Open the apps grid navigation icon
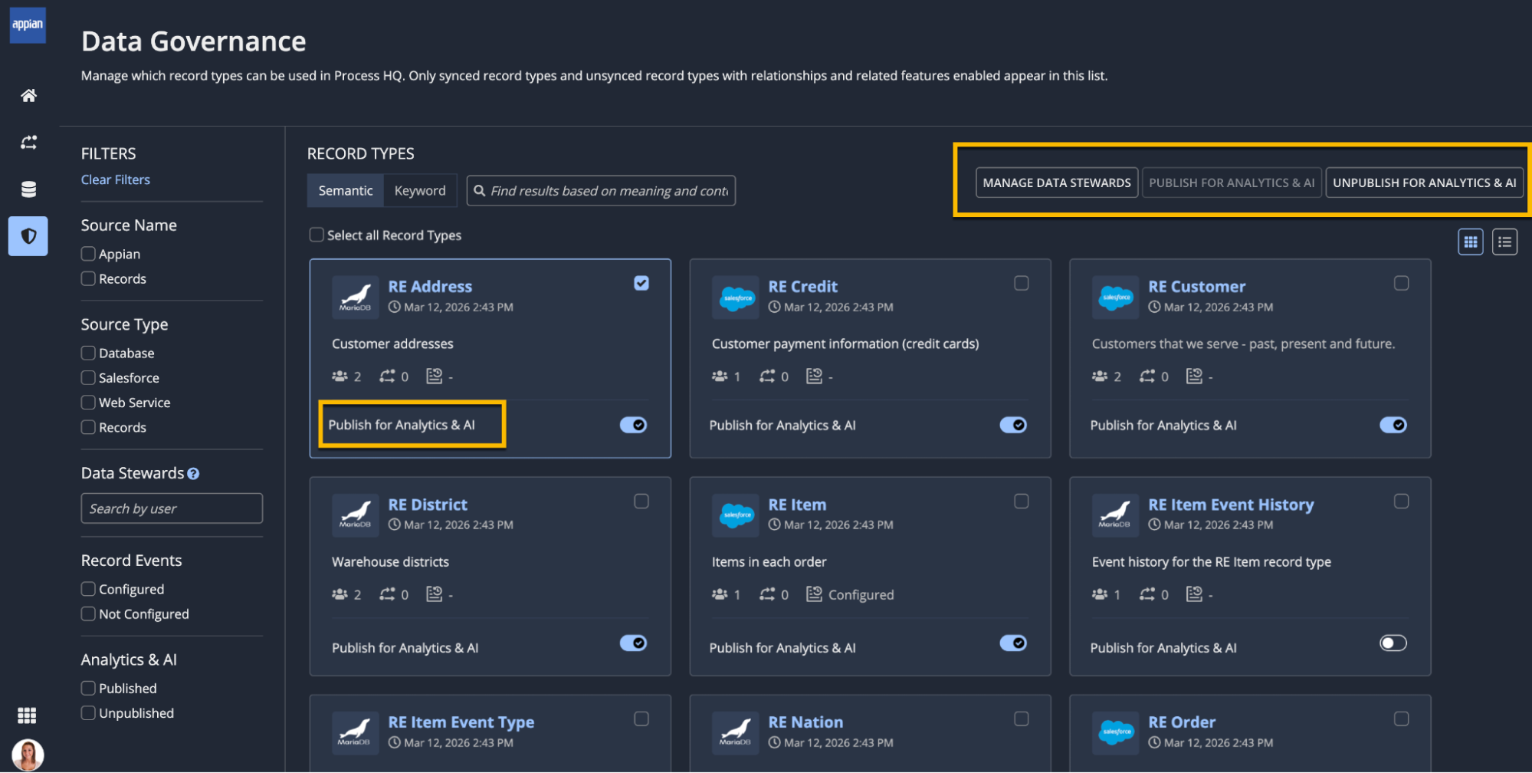 tap(27, 715)
